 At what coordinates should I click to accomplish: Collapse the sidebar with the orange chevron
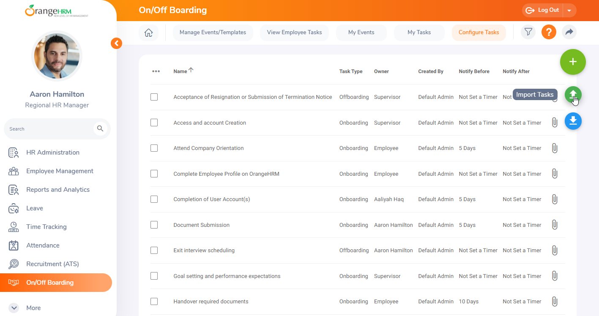(116, 43)
